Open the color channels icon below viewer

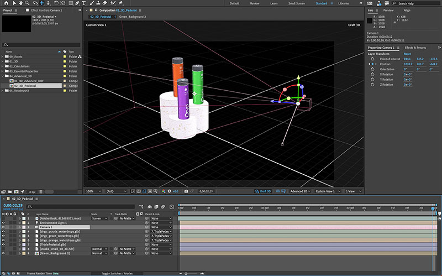(163, 191)
